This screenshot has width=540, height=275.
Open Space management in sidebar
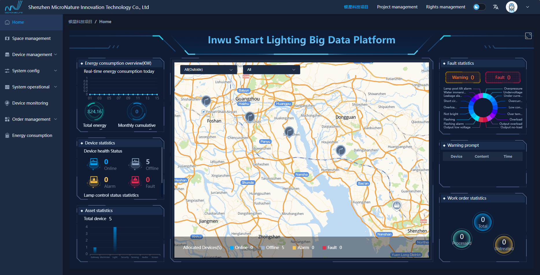(31, 38)
